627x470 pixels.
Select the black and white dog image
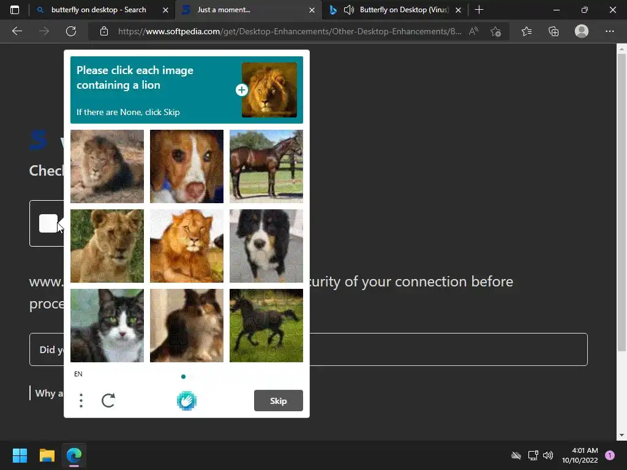[x=266, y=246]
